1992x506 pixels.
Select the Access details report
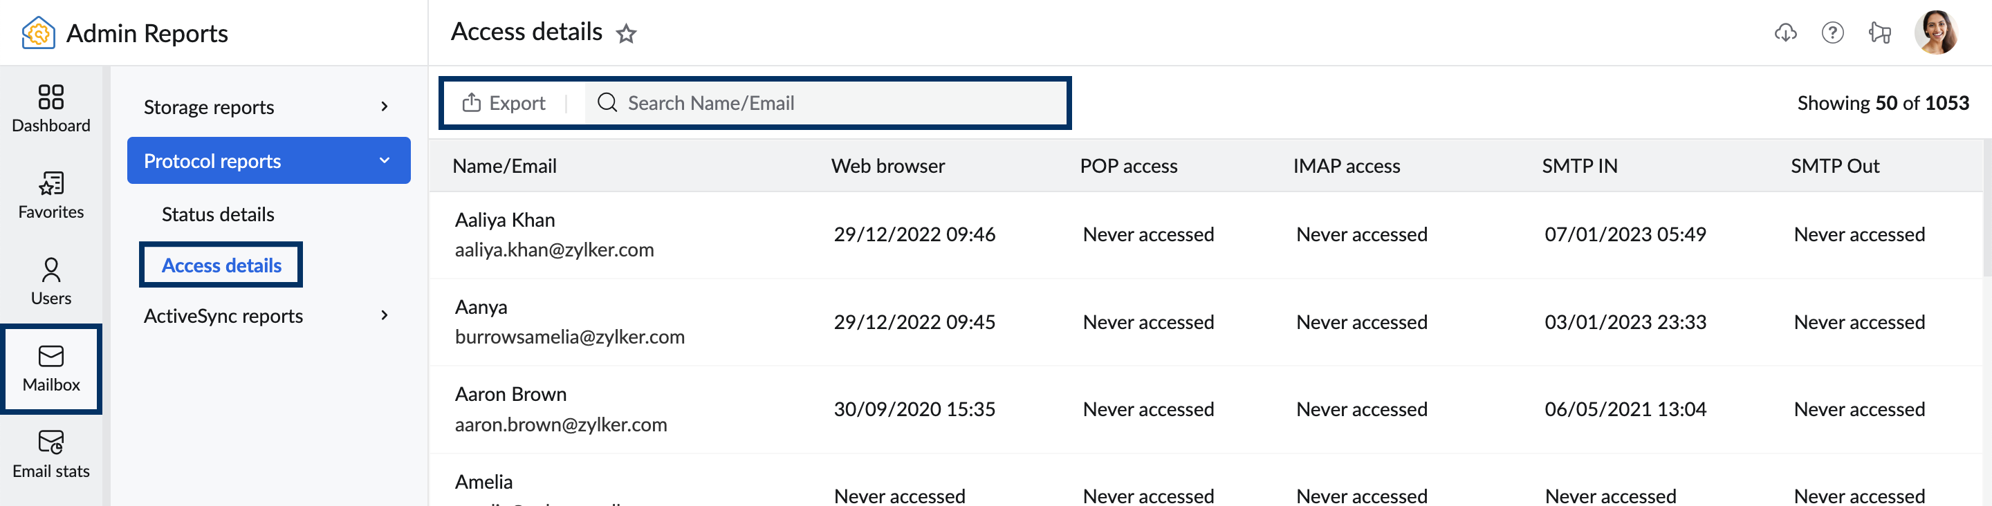click(x=221, y=265)
